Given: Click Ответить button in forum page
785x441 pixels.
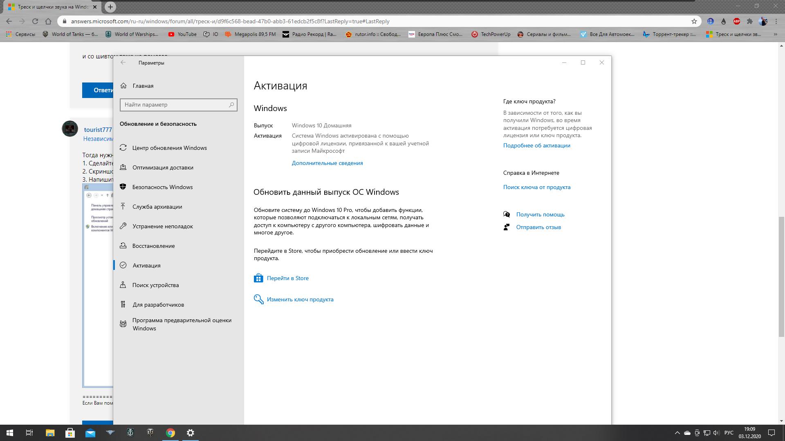Looking at the screenshot, I should click(x=98, y=90).
